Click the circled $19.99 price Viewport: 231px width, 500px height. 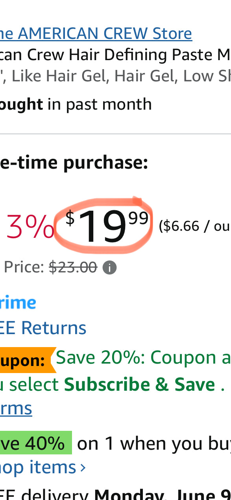pyautogui.click(x=107, y=227)
